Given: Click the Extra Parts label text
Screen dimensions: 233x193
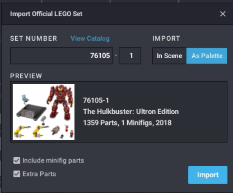Looking at the screenshot, I should 39,174.
